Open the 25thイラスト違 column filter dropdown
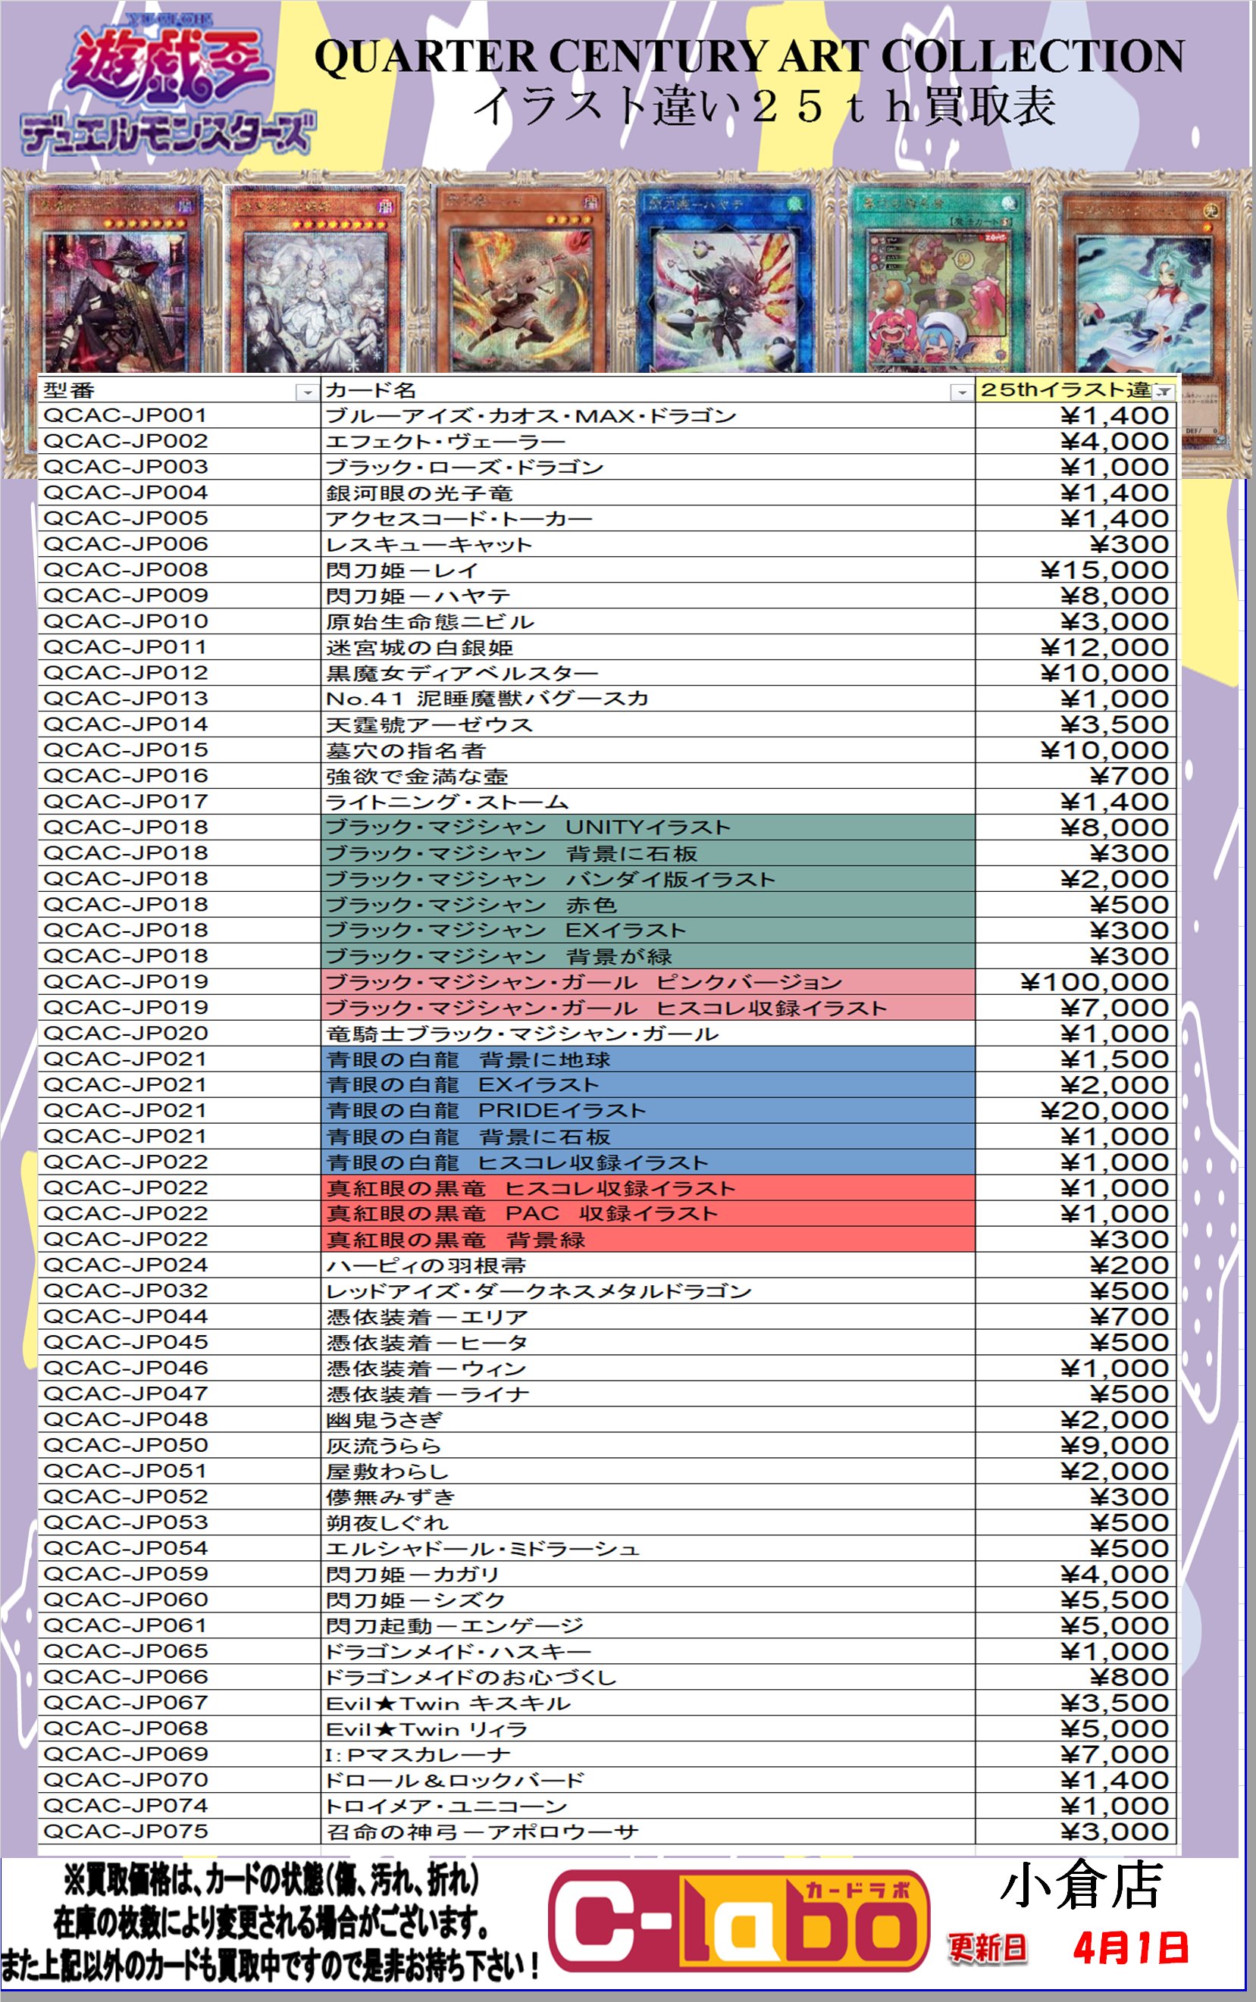The height and width of the screenshot is (2002, 1256). point(1164,391)
